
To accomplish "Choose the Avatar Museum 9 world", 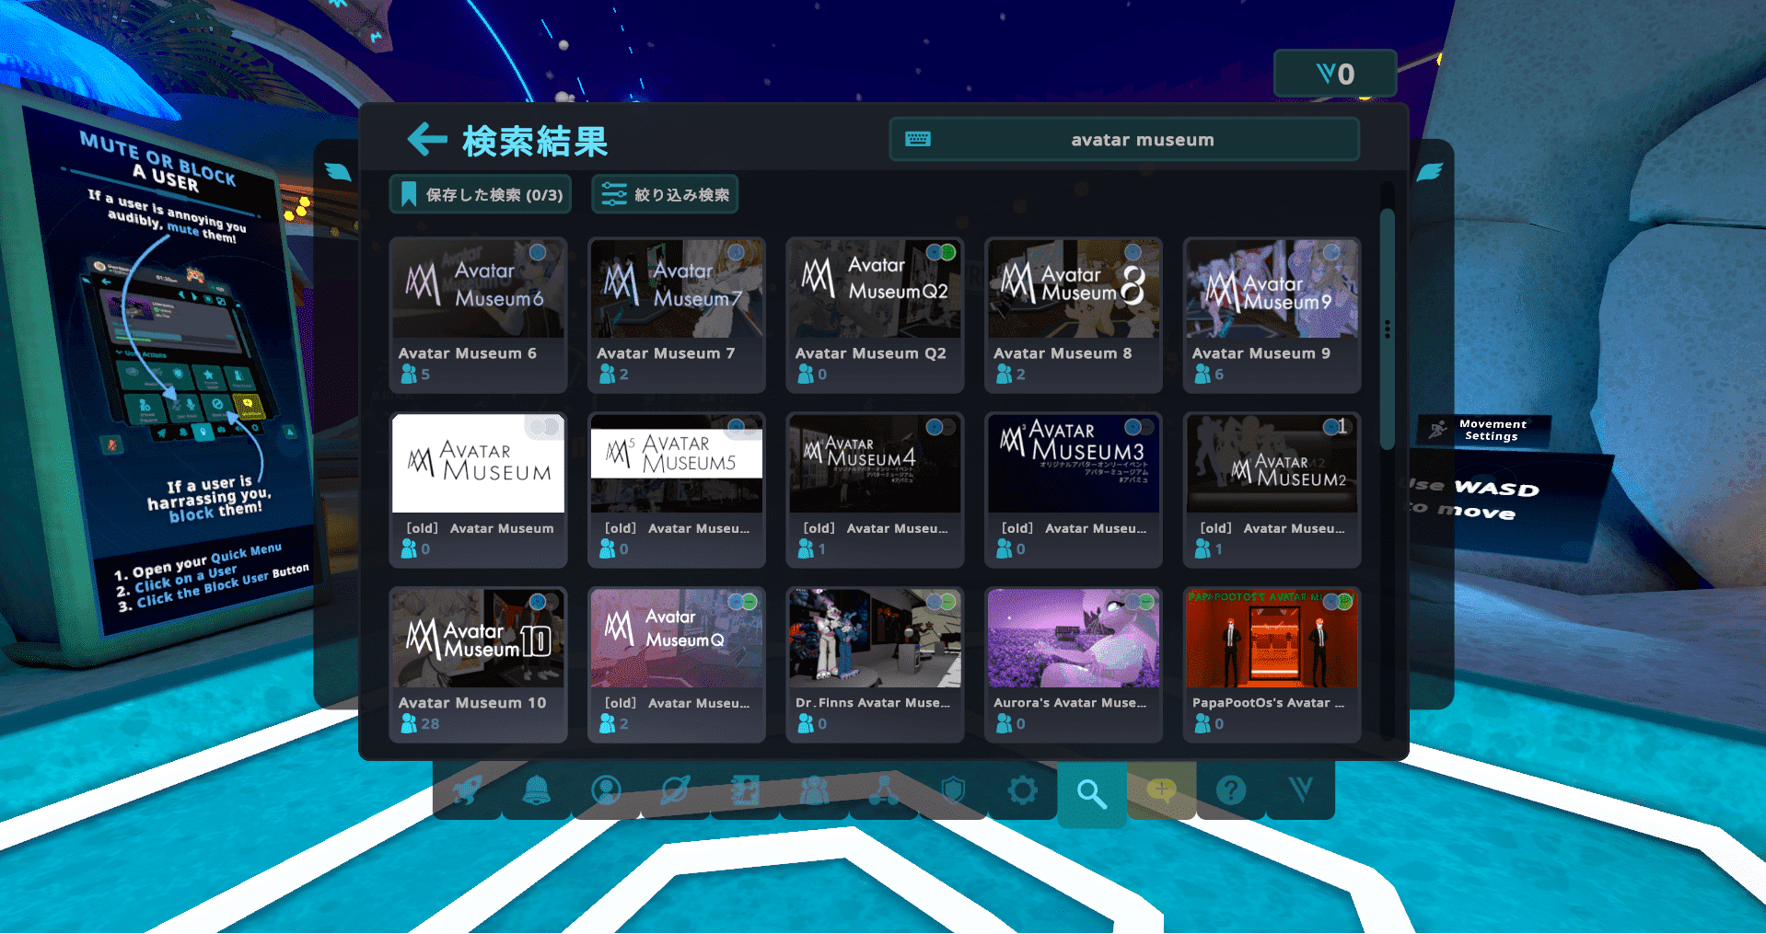I will pos(1272,315).
